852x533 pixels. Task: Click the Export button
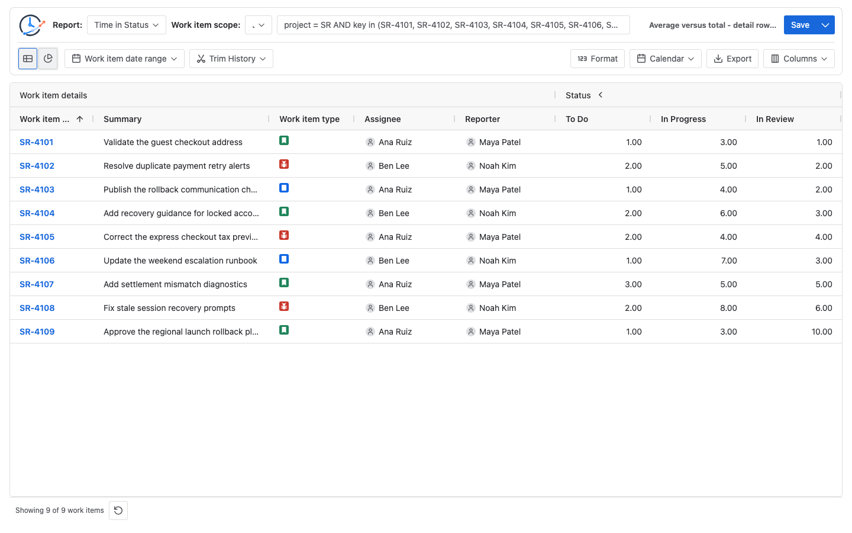[x=732, y=59]
